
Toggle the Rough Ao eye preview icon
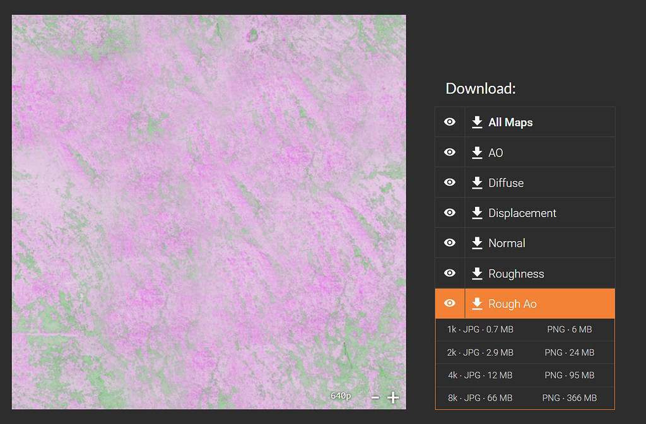(449, 303)
